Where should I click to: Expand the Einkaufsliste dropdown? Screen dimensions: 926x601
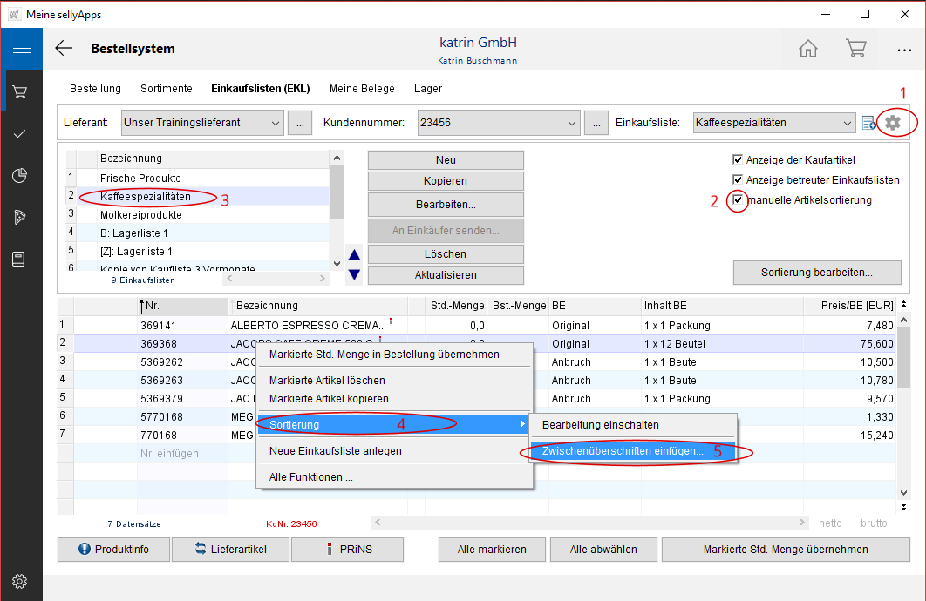tap(847, 123)
